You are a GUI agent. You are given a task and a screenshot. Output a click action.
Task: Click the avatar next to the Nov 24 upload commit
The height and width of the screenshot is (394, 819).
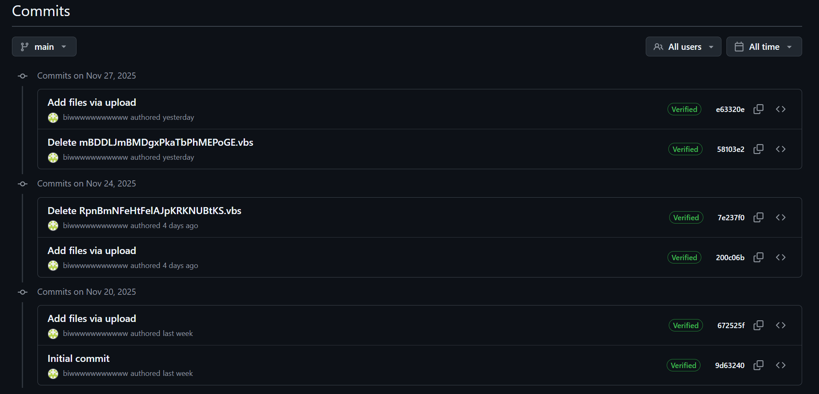click(x=53, y=266)
